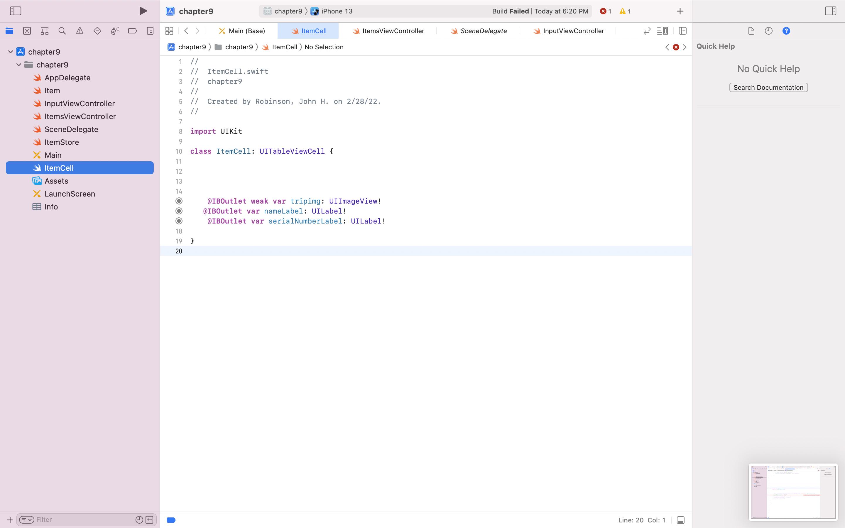Show the History inspector clock icon
The height and width of the screenshot is (528, 845).
768,31
